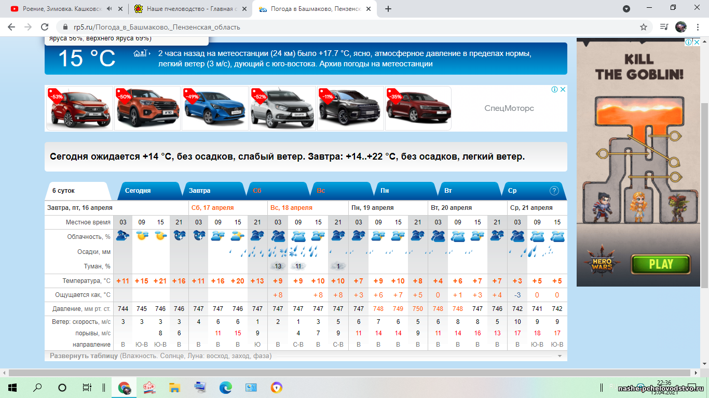Click the fog icon showing 13 percent
The width and height of the screenshot is (709, 398).
click(278, 266)
